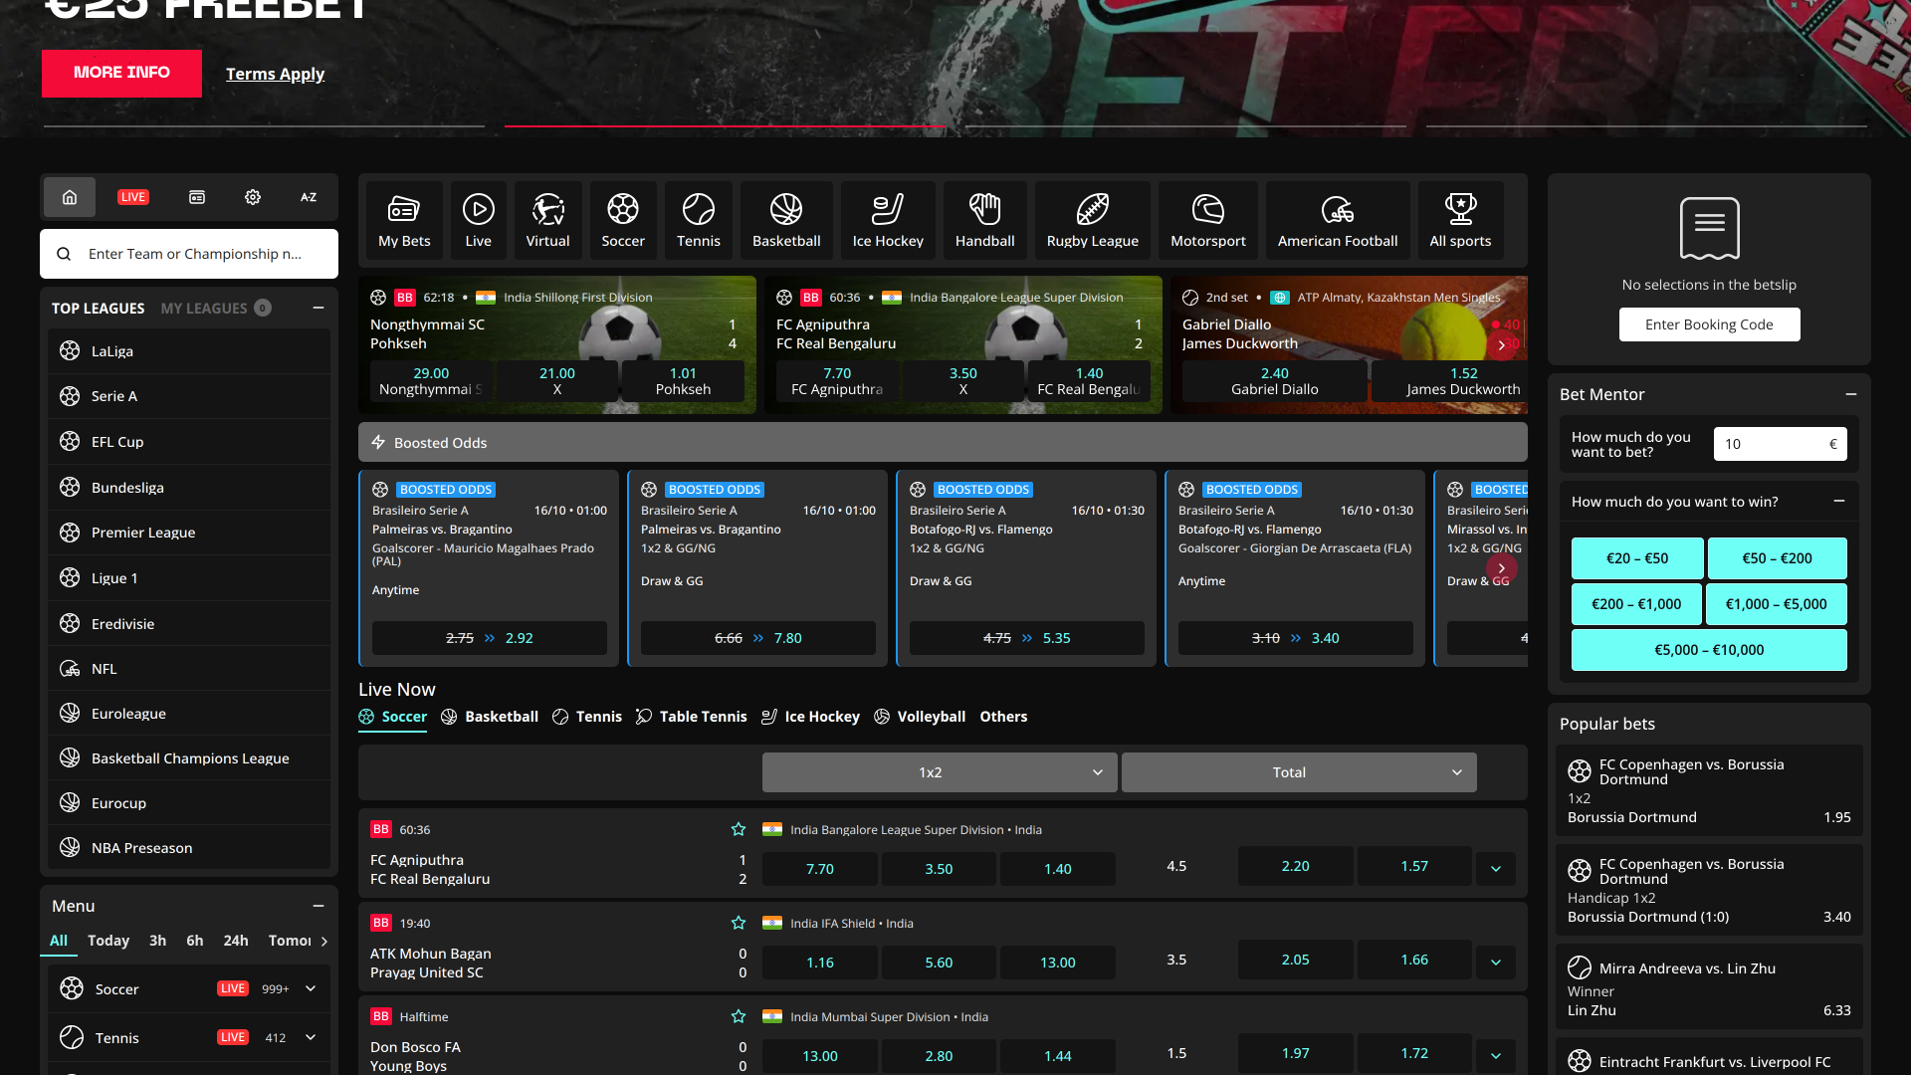1911x1075 pixels.
Task: Open the Motorsport section
Action: 1207,219
